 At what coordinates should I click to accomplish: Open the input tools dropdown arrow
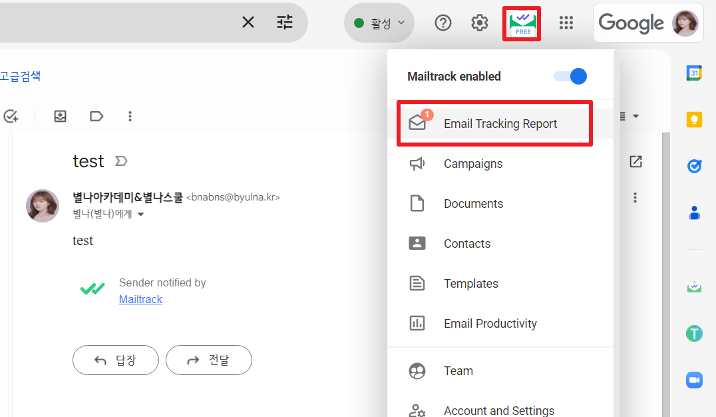[x=635, y=116]
